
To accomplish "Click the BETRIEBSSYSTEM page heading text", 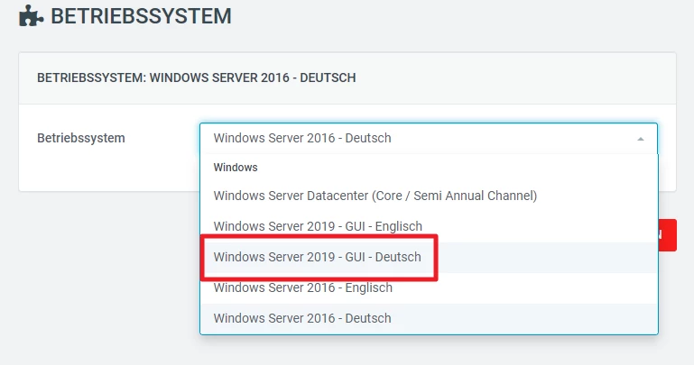I will pos(141,15).
